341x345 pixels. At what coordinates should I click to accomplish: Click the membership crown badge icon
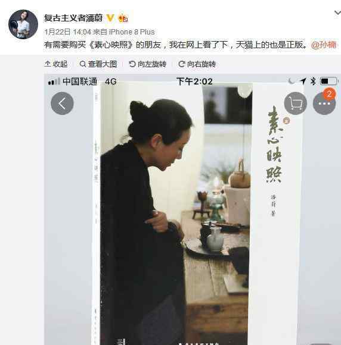coord(123,18)
